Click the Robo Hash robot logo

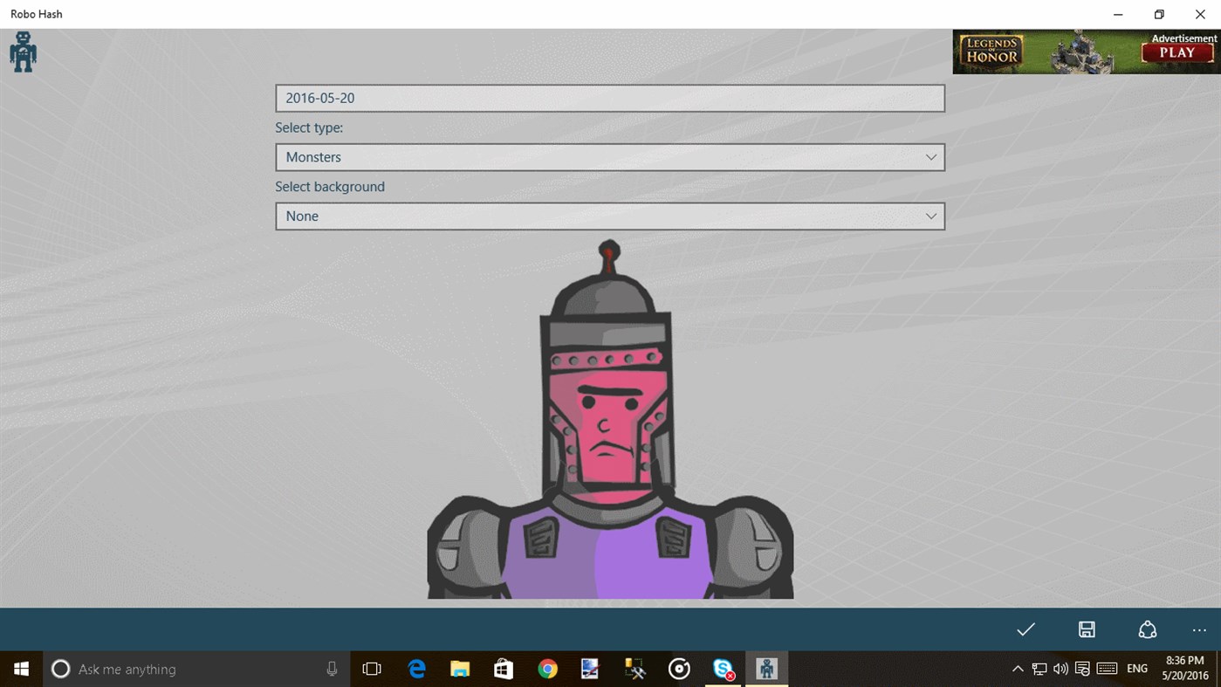point(23,52)
